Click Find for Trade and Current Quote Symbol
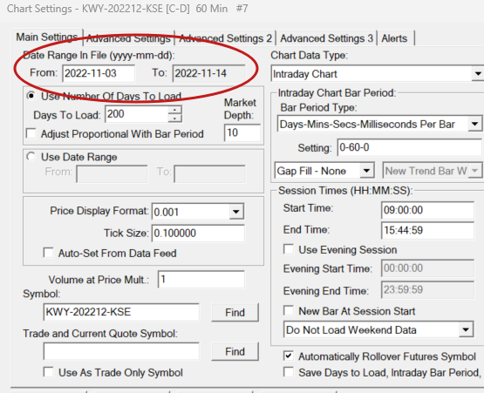This screenshot has width=484, height=393. coord(235,351)
